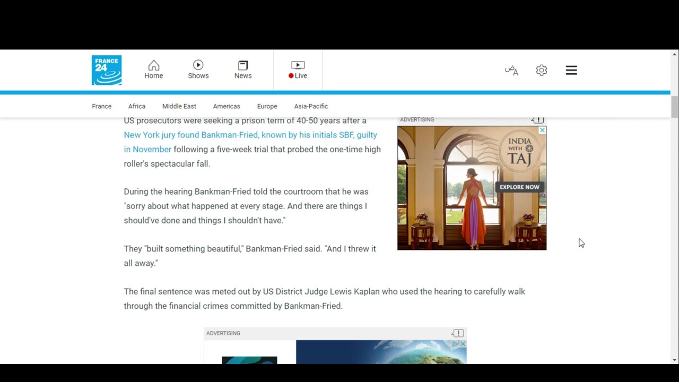
Task: Click the ADVERTISING label above lower ad
Action: 223,333
